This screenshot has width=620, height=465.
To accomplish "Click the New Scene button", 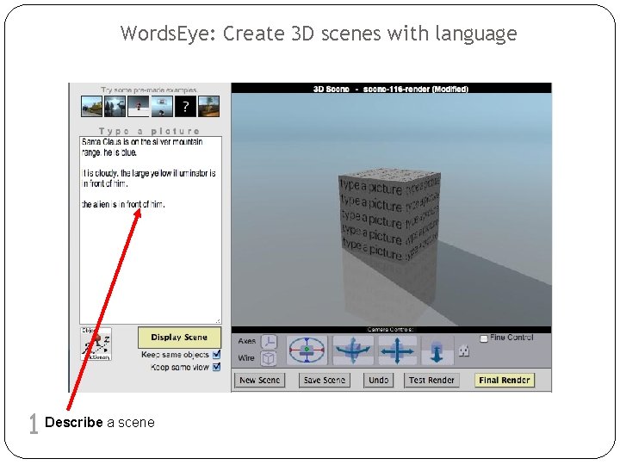I will 259,380.
